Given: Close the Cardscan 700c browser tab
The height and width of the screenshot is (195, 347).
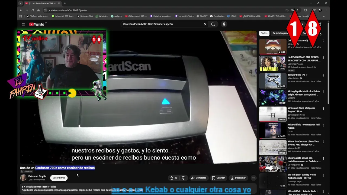Looking at the screenshot, I should point(59,3).
